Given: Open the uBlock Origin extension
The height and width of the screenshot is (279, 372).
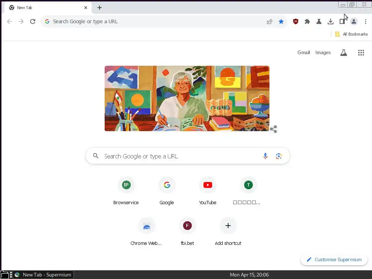Looking at the screenshot, I should [296, 21].
